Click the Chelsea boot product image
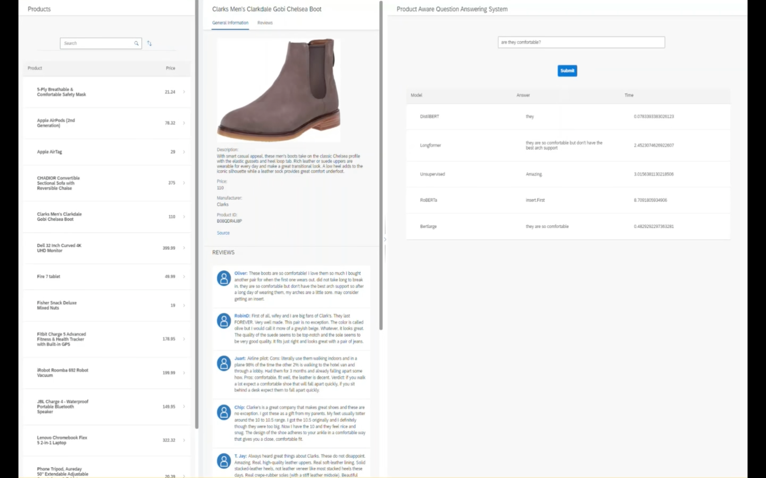This screenshot has height=478, width=766. [278, 91]
